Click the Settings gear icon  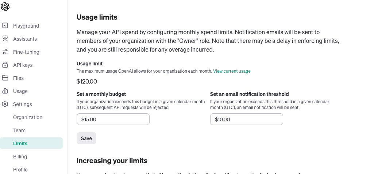click(x=5, y=104)
